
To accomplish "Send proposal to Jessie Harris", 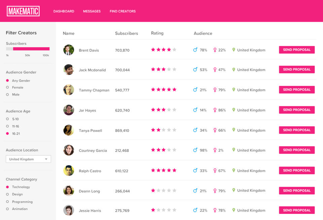I will [296, 210].
